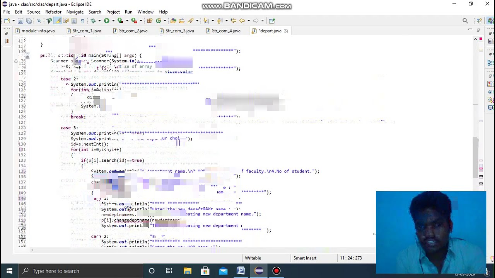Click the Save All icon

(29, 20)
